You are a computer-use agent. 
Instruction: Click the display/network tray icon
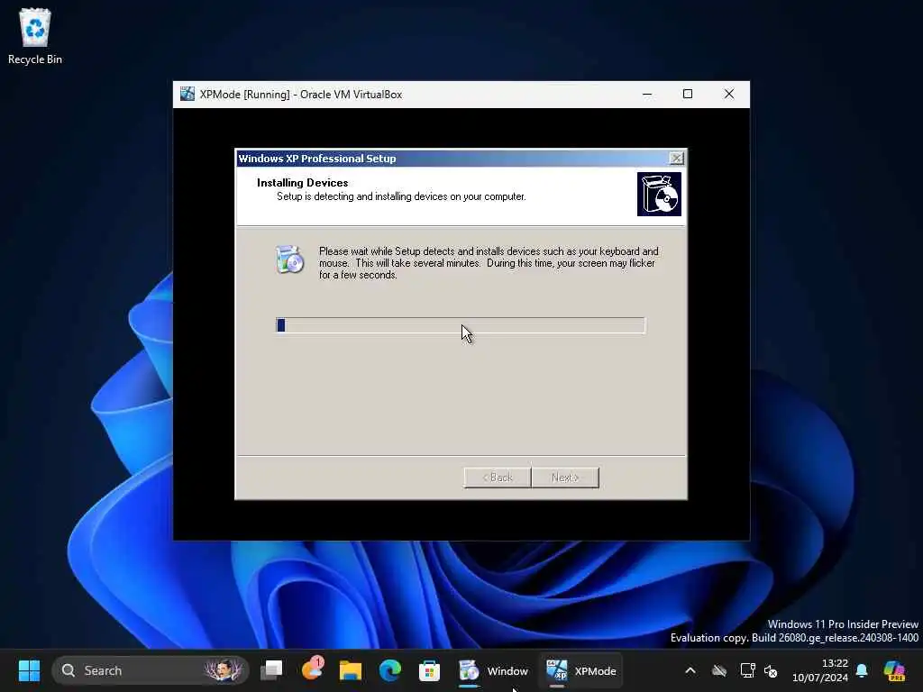(x=747, y=670)
